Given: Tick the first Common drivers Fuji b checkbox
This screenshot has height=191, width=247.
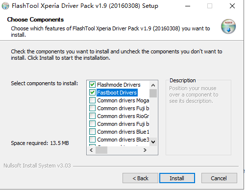Looking at the screenshot, I should [92, 108].
